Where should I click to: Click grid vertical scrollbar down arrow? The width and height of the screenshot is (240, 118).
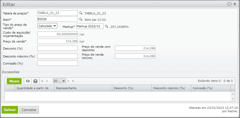coord(233,99)
